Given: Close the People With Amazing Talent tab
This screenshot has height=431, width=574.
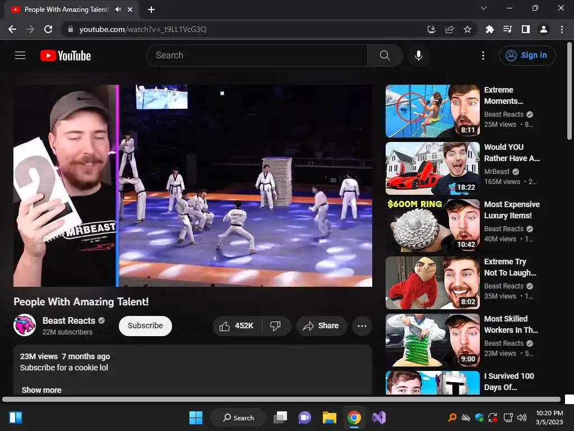Looking at the screenshot, I should (130, 10).
